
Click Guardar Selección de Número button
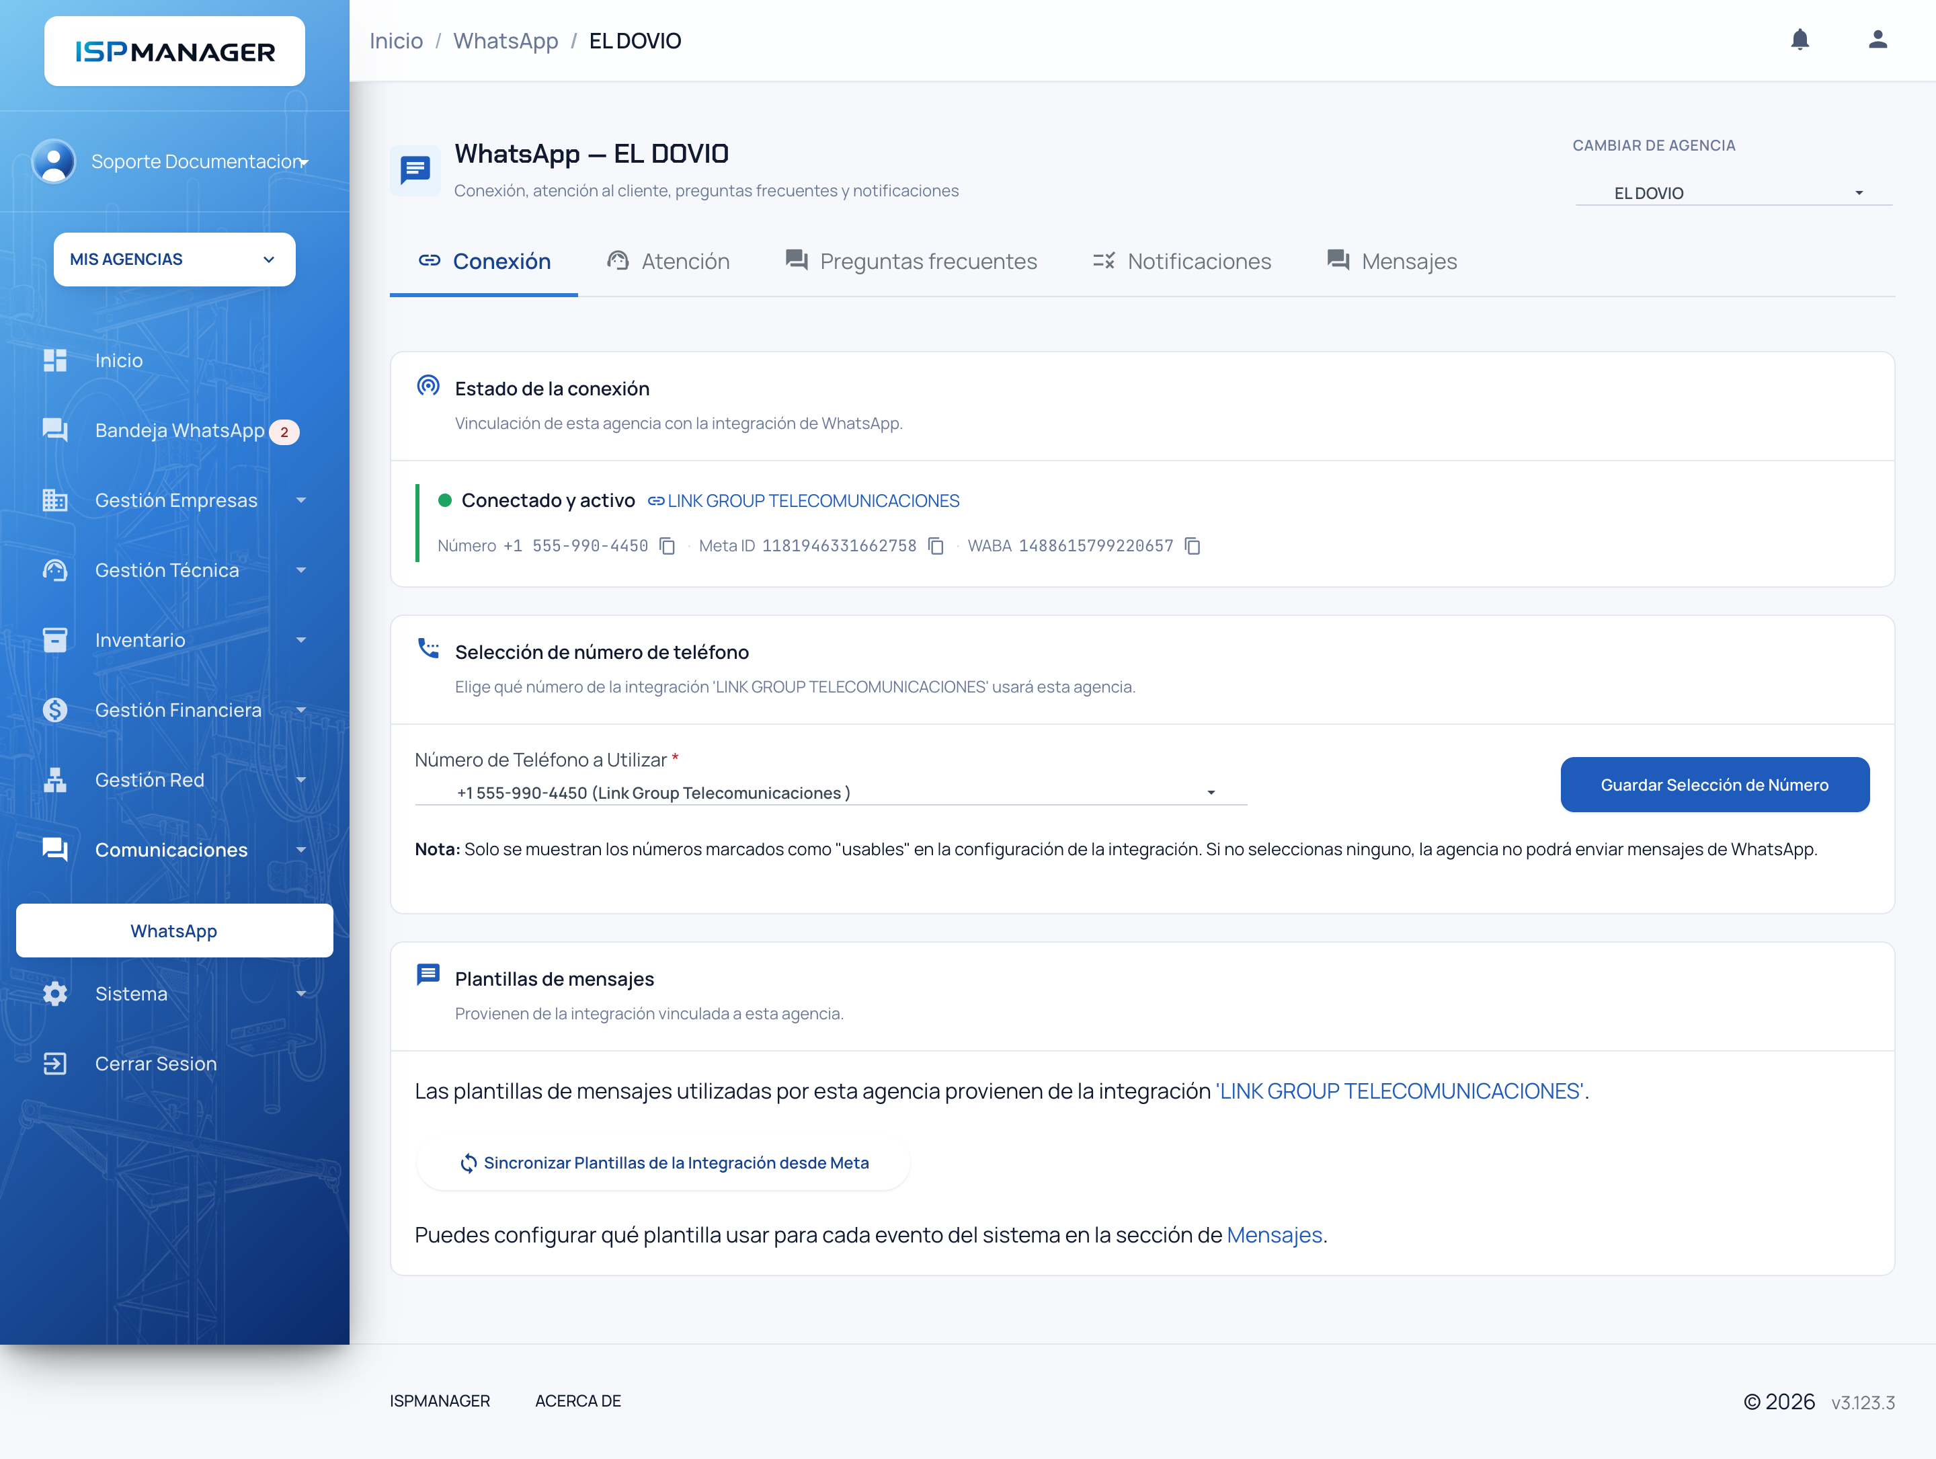click(x=1716, y=785)
